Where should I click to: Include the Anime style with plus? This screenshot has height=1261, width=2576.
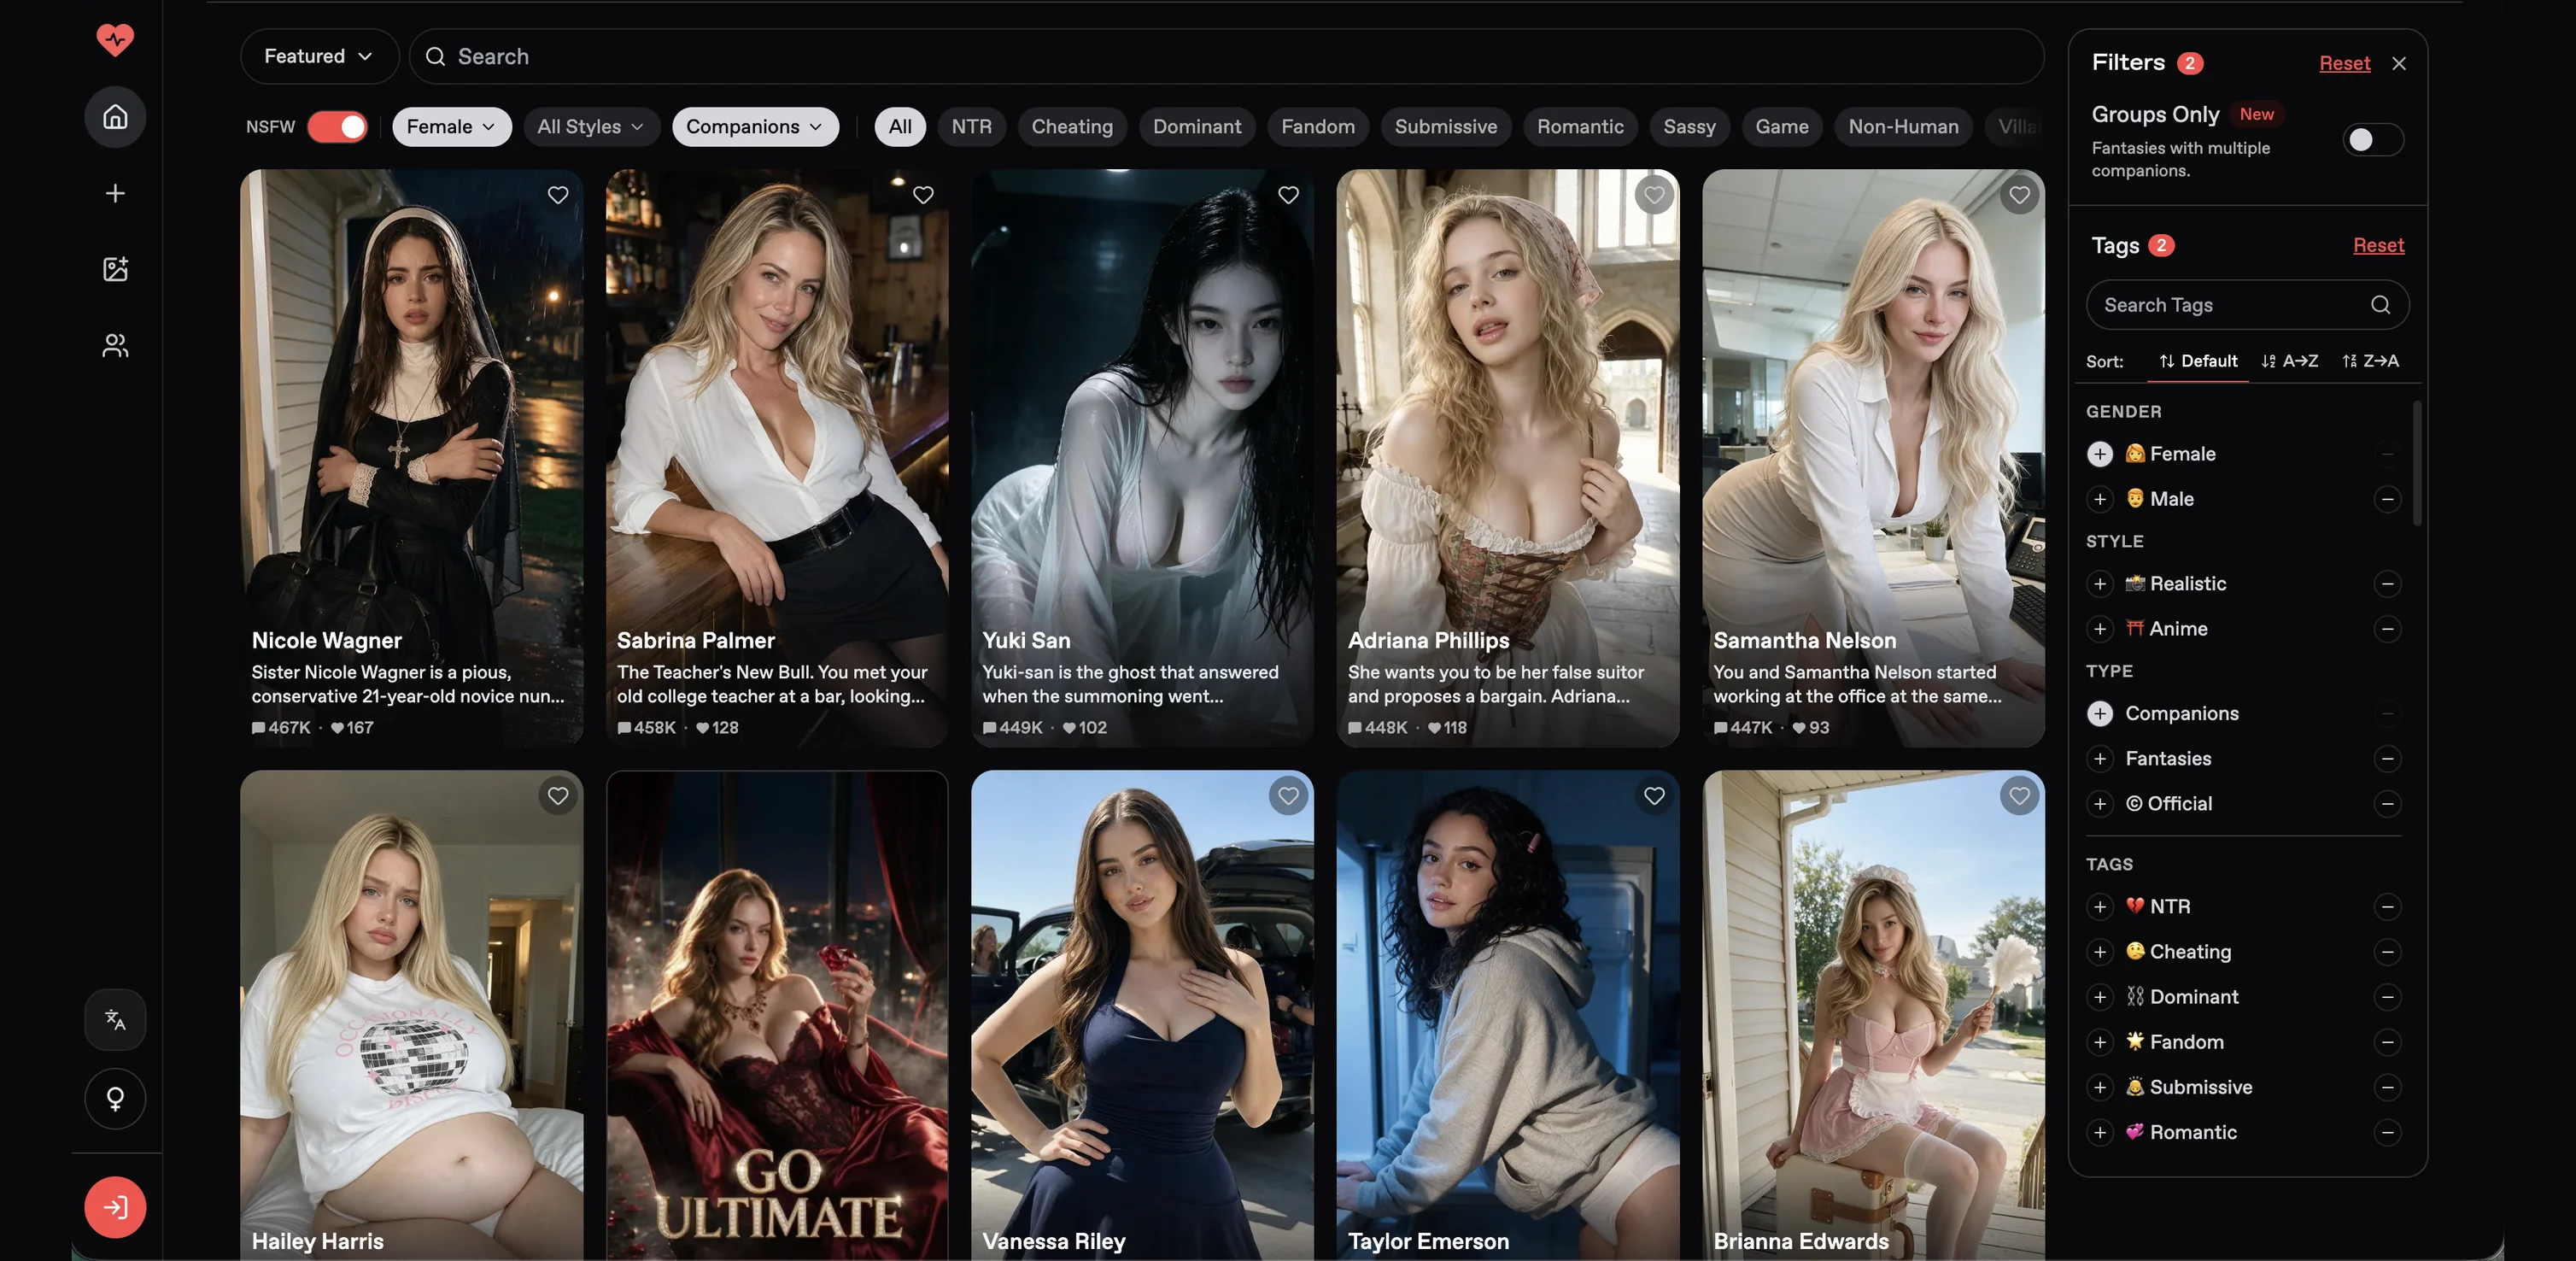click(2100, 629)
